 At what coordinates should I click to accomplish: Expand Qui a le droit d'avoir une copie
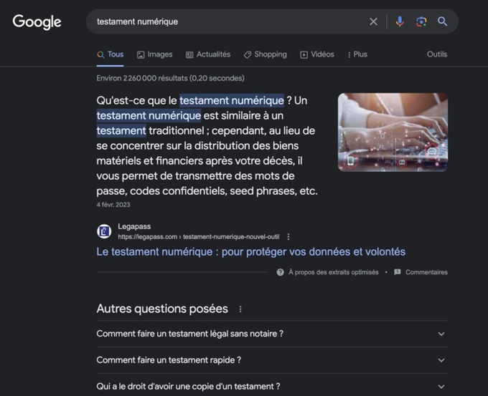coord(272,387)
